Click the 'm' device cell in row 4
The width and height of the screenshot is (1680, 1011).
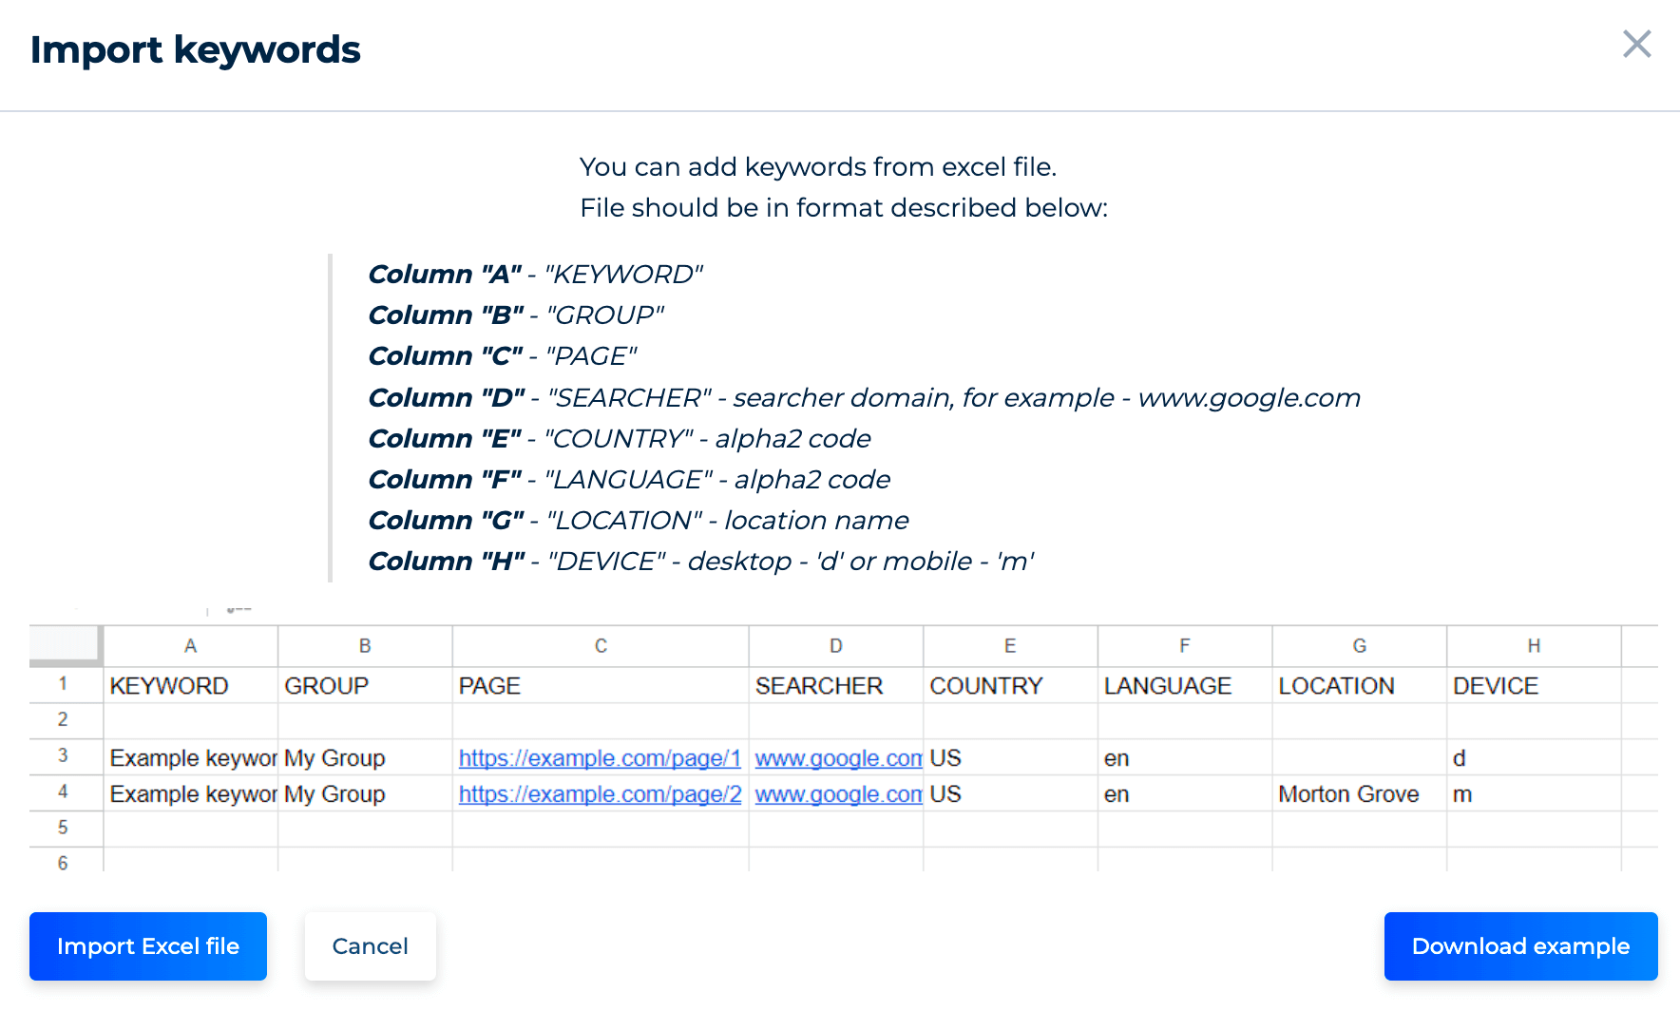(1535, 794)
